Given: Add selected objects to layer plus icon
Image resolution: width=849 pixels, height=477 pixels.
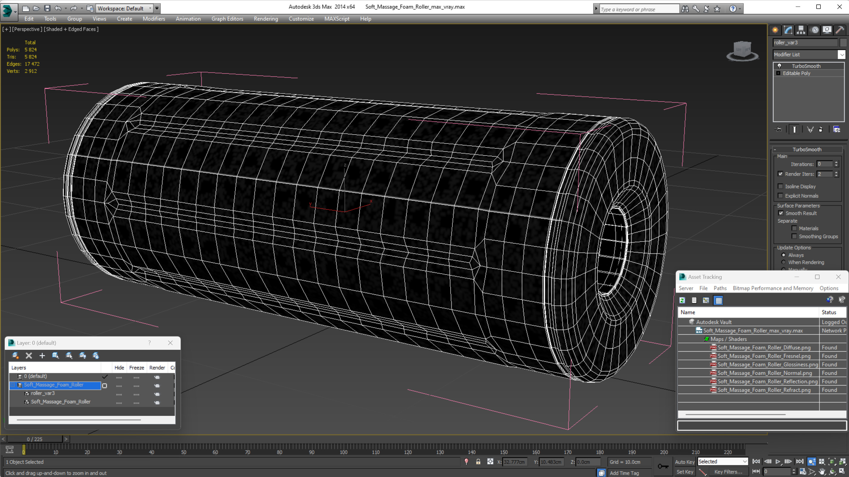Looking at the screenshot, I should click(x=42, y=355).
